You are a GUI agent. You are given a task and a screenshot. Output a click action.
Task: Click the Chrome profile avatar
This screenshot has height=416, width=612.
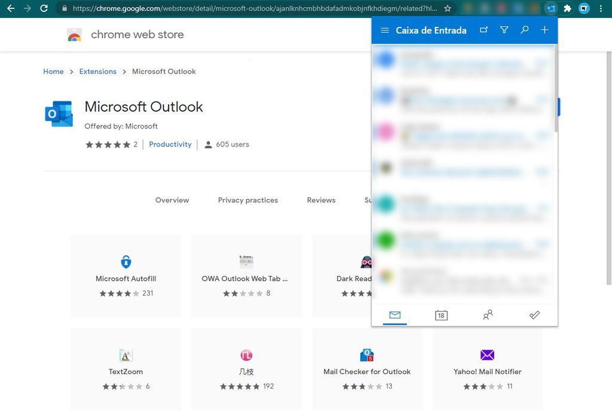[583, 8]
